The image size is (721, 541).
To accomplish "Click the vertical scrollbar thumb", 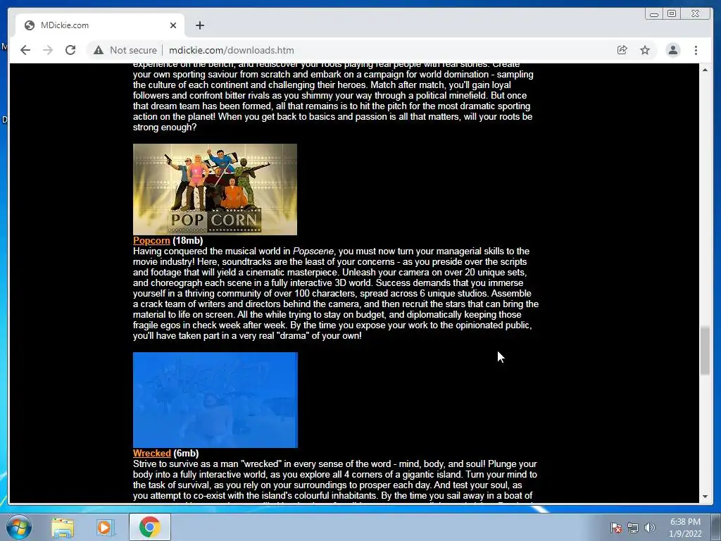I will 705,351.
